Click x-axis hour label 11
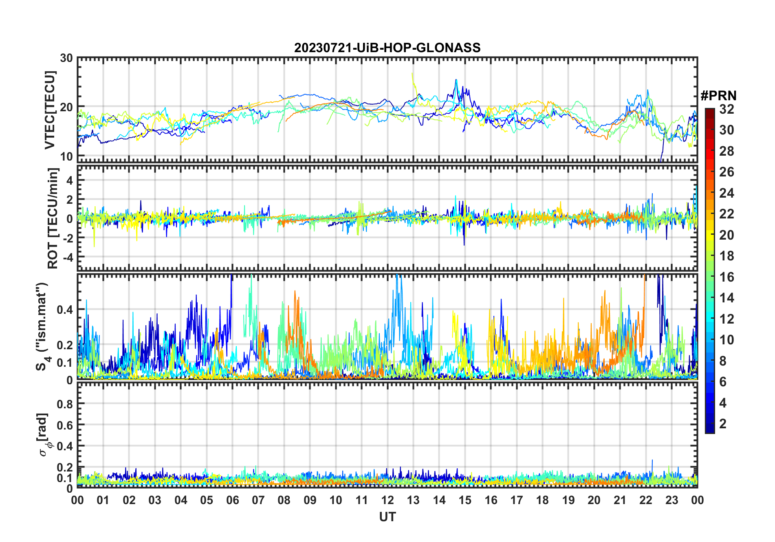Image resolution: width=775 pixels, height=542 pixels. point(361,500)
